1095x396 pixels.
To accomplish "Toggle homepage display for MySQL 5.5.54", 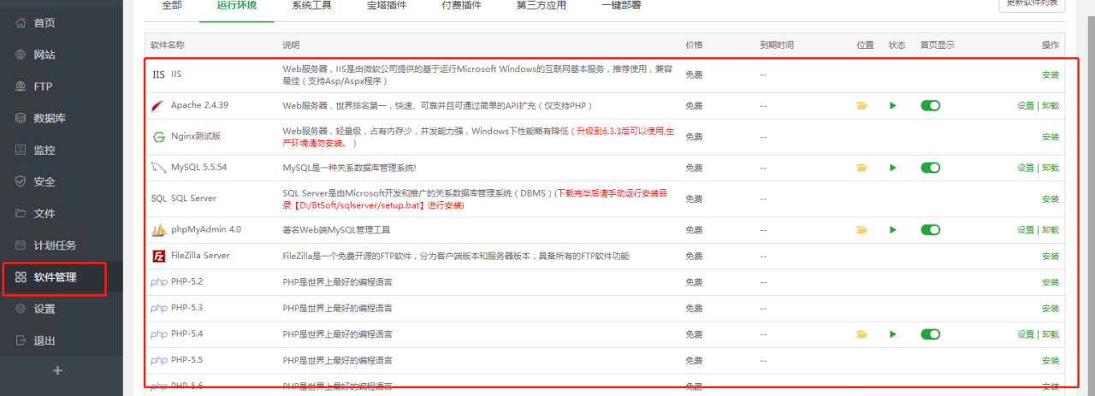I will point(930,168).
